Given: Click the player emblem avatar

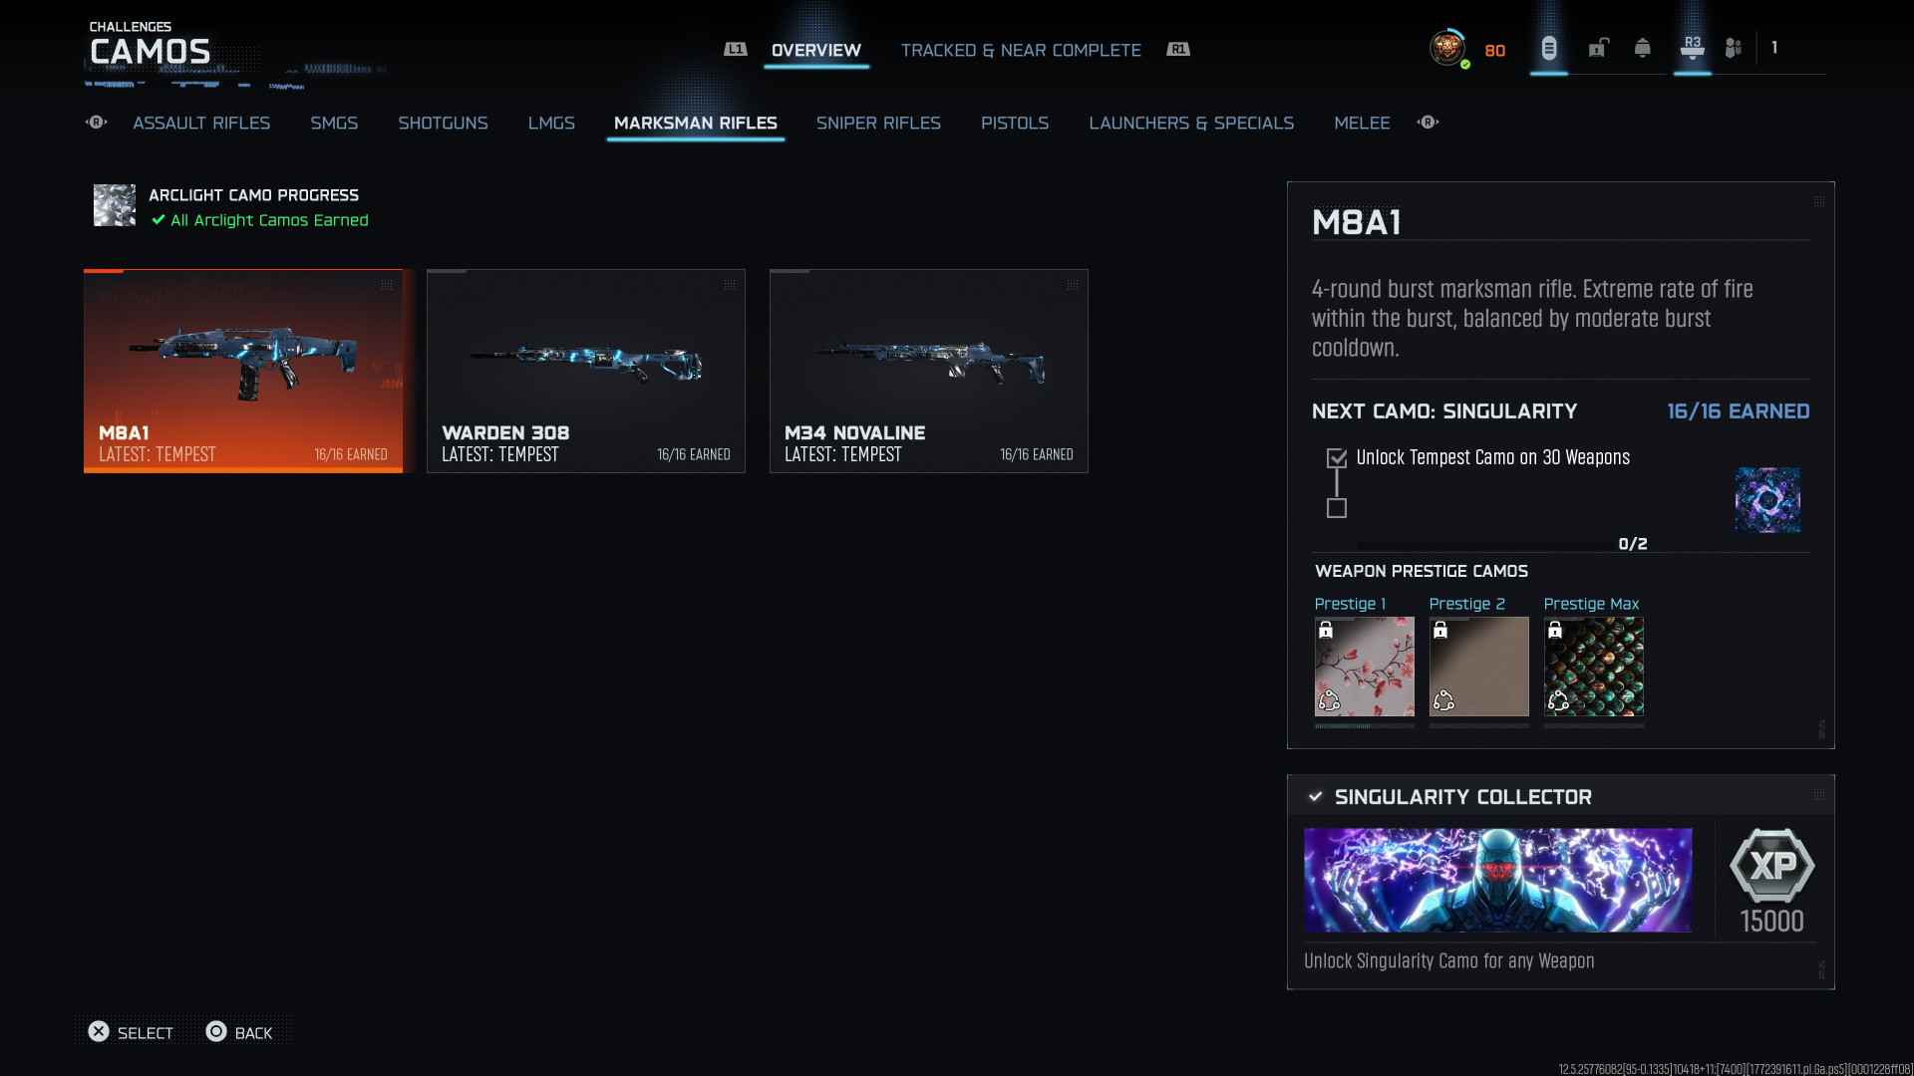Looking at the screenshot, I should click(1446, 48).
